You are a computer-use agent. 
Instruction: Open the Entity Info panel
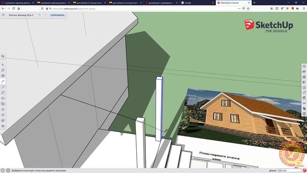tap(304, 66)
